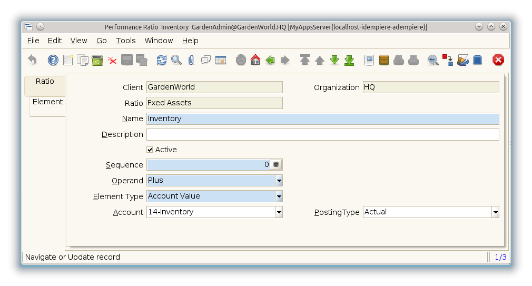Screen dimensions: 532x286
Task: Open the magnifier Lookup Record icon
Action: point(176,60)
